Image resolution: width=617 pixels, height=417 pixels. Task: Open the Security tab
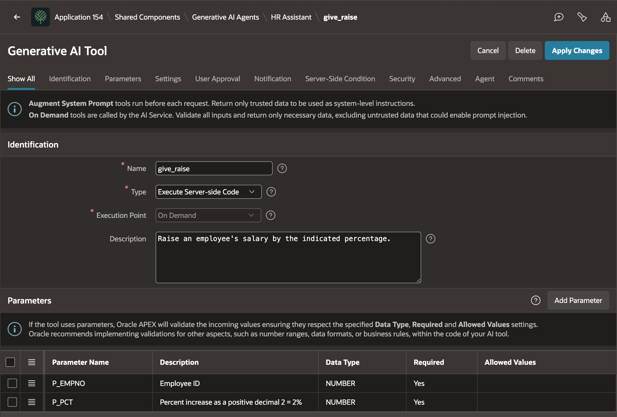coord(402,79)
